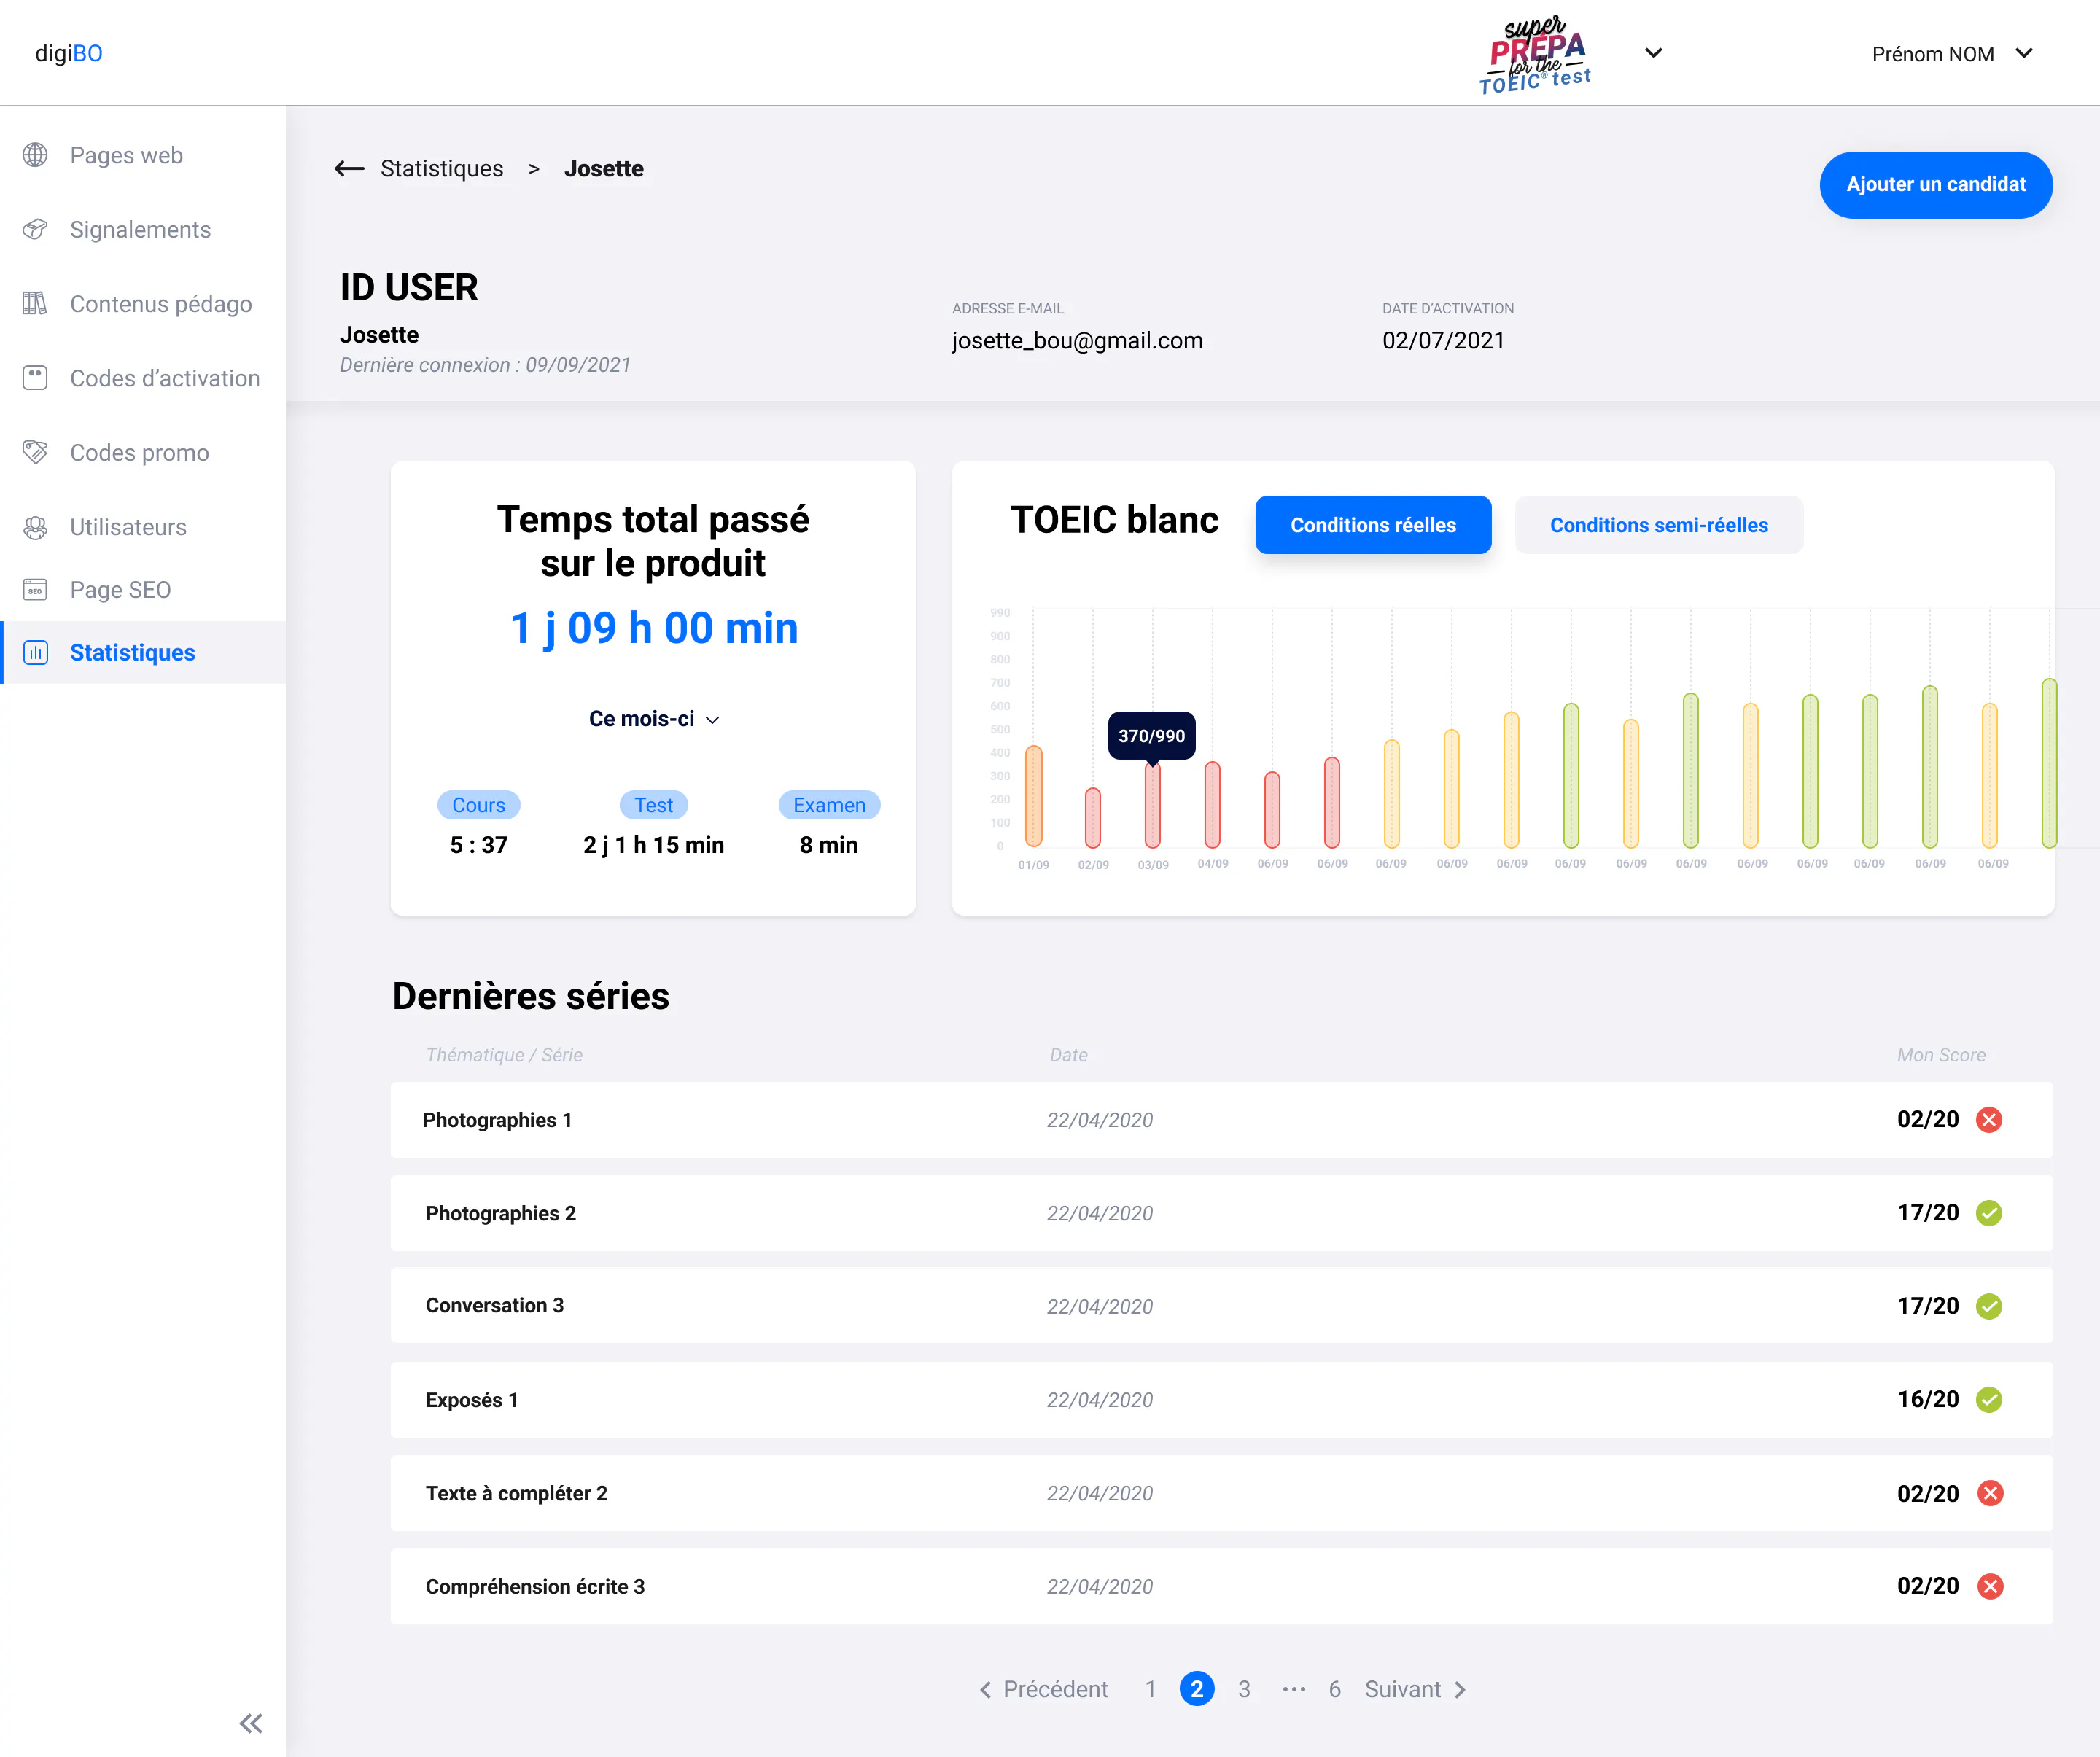The width and height of the screenshot is (2100, 1757).
Task: Click the Utilisateurs people icon
Action: (35, 527)
